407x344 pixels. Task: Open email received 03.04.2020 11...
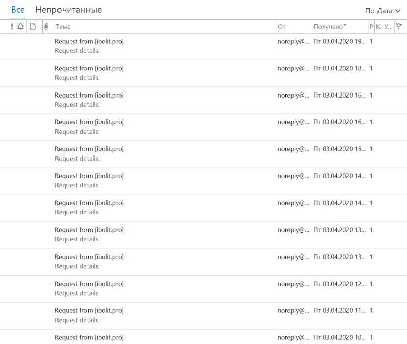203,316
